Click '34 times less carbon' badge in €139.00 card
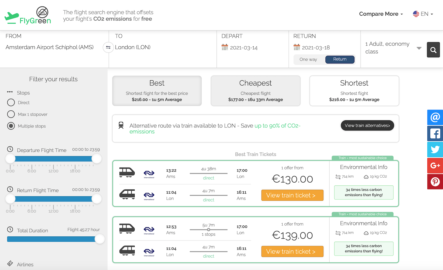This screenshot has width=443, height=270. (x=364, y=248)
